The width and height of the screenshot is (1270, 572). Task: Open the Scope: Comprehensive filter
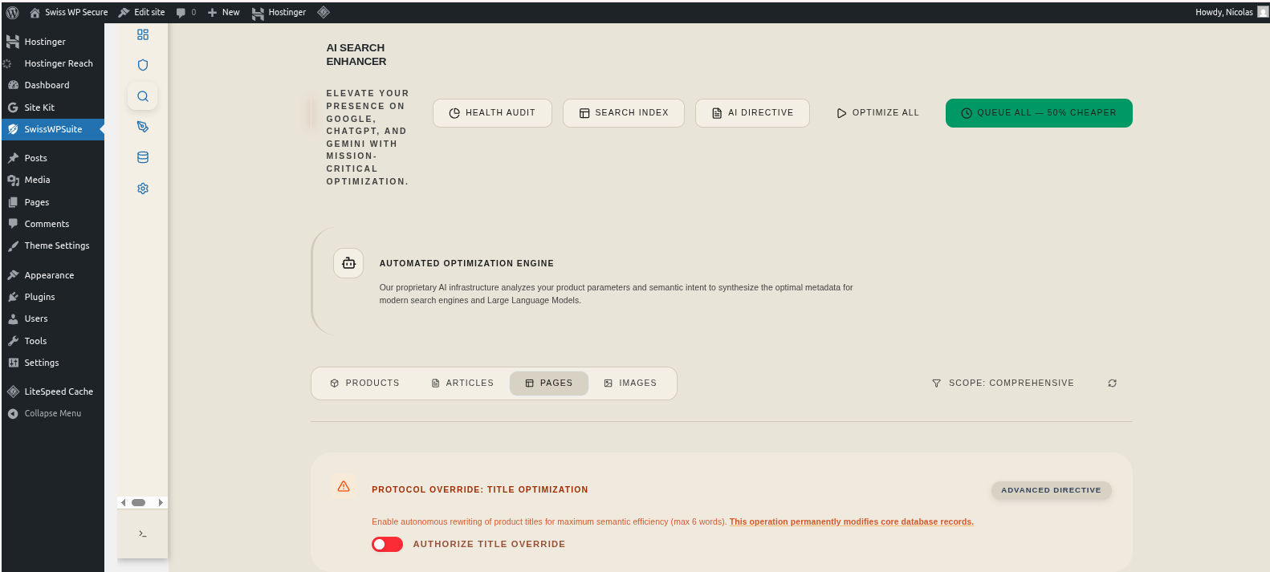coord(1003,383)
